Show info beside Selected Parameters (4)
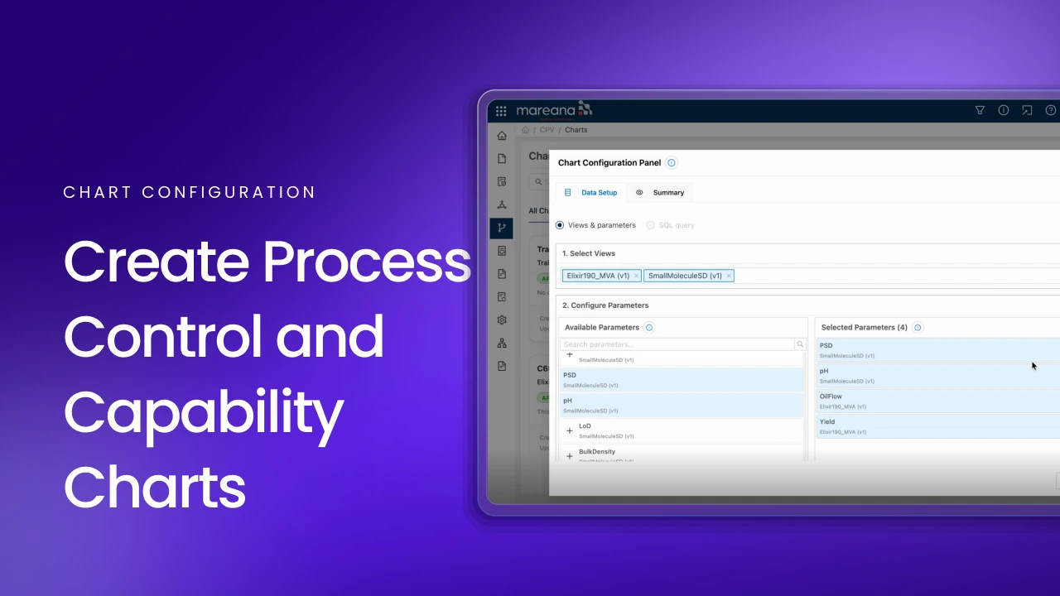This screenshot has height=596, width=1060. click(918, 328)
